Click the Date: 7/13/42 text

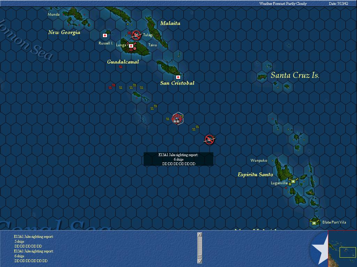click(338, 3)
